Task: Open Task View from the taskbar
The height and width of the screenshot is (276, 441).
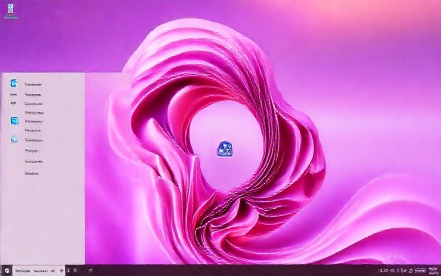Action: coord(67,270)
